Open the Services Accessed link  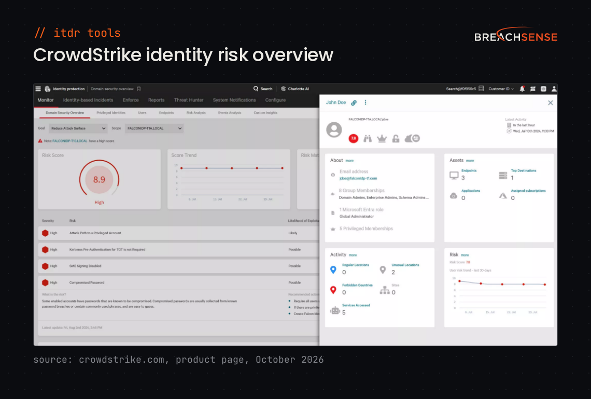click(x=356, y=305)
